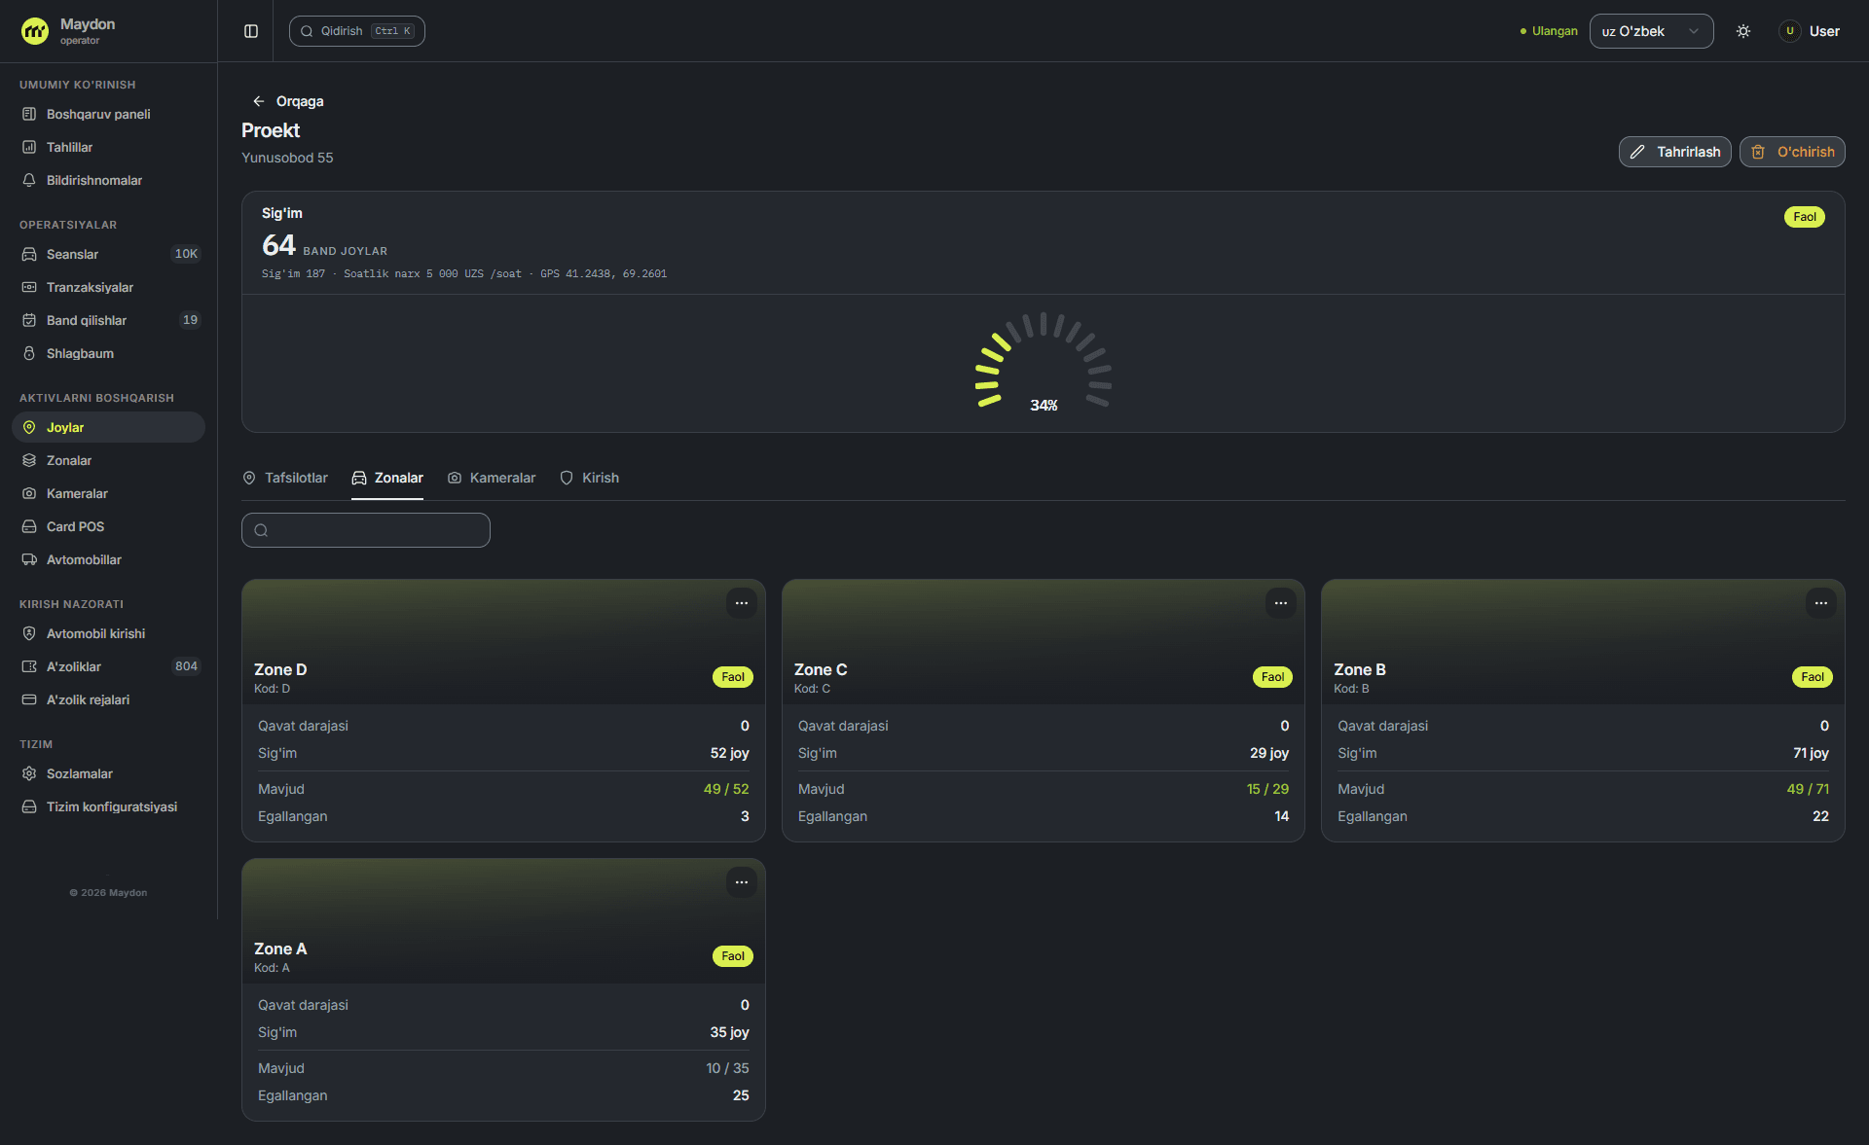The image size is (1869, 1145).
Task: Open Bildirishnomalar bell icon in sidebar
Action: coord(29,180)
